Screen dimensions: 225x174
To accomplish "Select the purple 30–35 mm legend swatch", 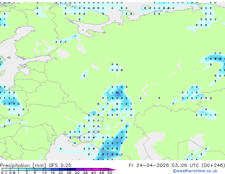I will [79, 169].
